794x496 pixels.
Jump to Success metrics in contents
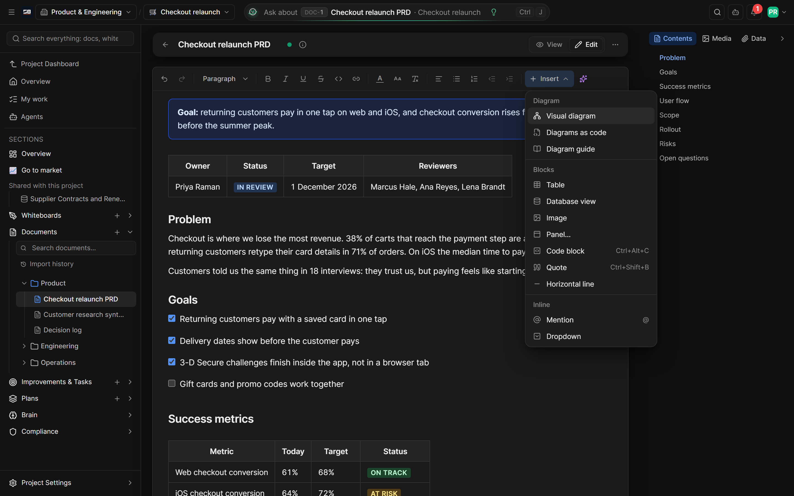coord(685,86)
